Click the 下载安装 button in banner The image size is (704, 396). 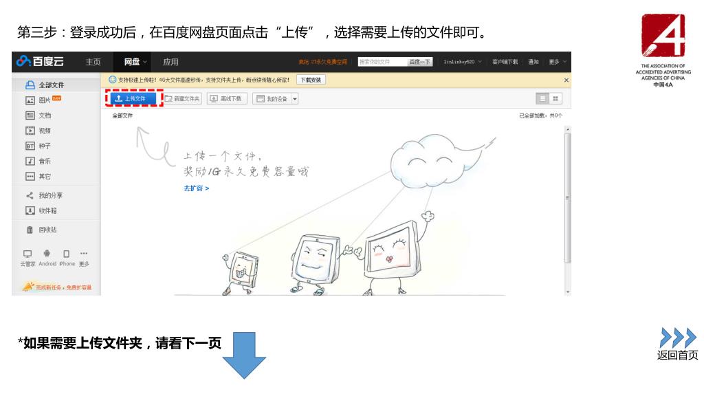pos(311,80)
